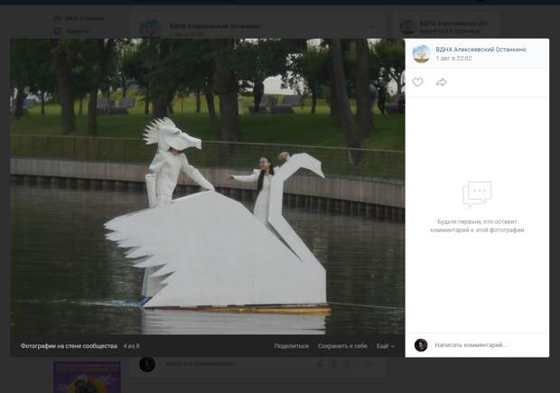Open your profile avatar beside comment field

(x=421, y=345)
